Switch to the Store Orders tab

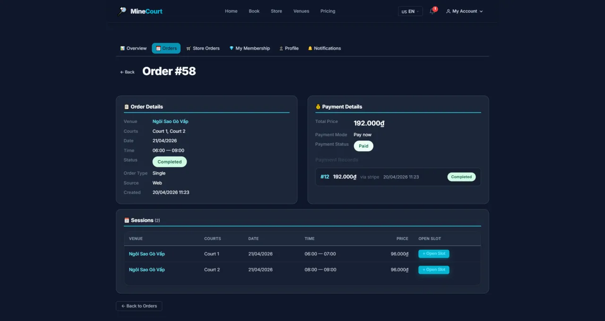[203, 48]
